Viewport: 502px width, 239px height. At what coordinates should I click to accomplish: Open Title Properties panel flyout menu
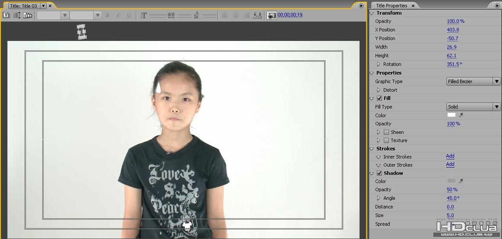tap(496, 6)
